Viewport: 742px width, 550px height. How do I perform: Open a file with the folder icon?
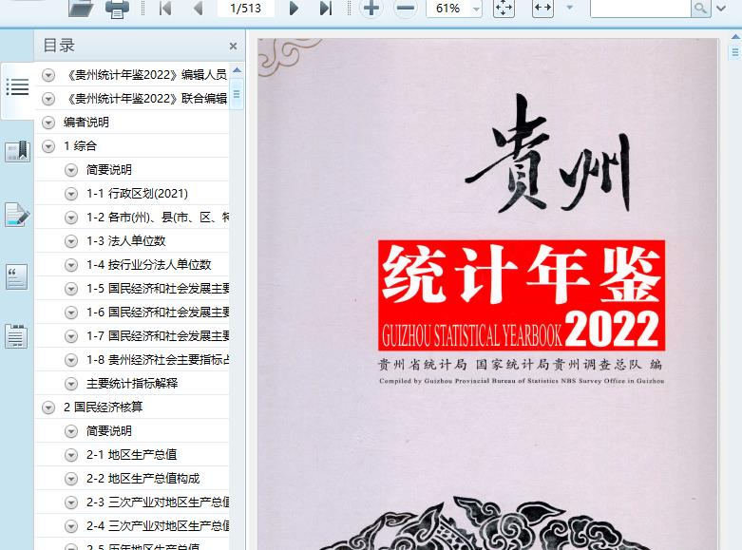81,8
